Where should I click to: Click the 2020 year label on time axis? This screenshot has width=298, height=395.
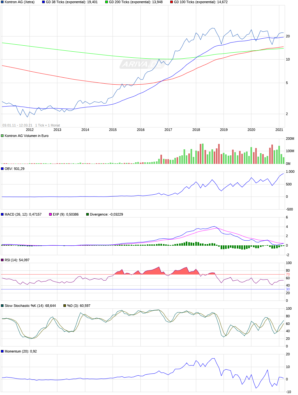point(251,130)
